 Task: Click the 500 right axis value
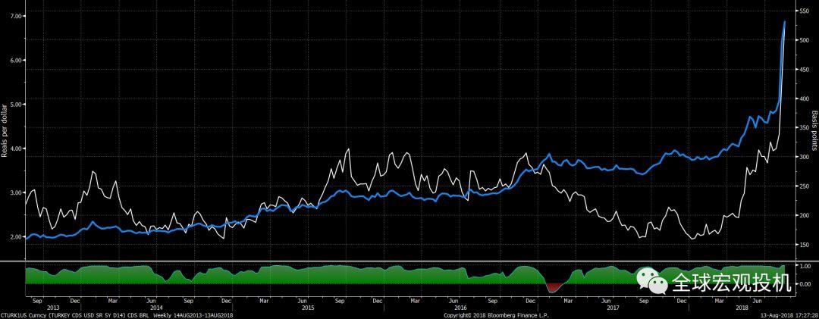tap(803, 40)
